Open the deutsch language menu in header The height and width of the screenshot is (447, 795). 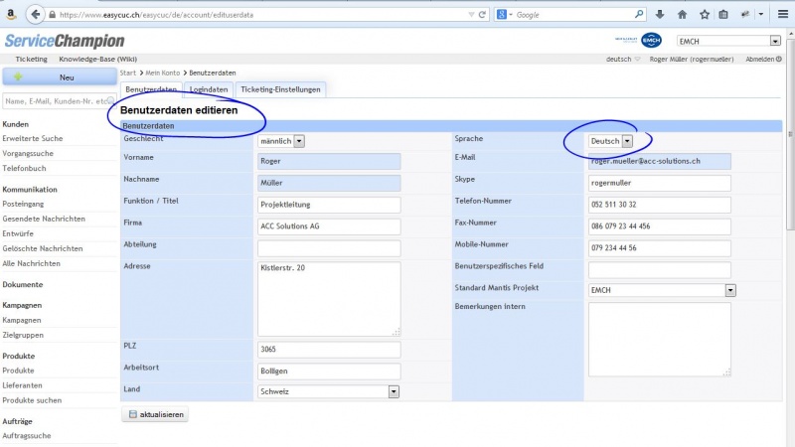623,59
